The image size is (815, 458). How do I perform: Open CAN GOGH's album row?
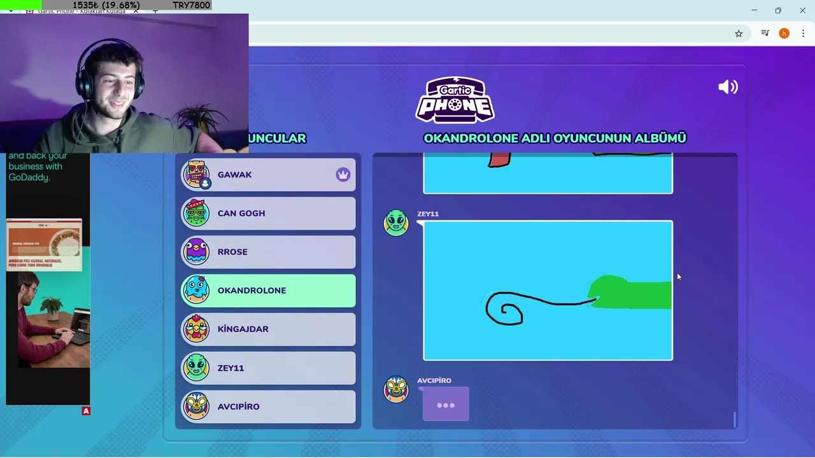coord(269,213)
